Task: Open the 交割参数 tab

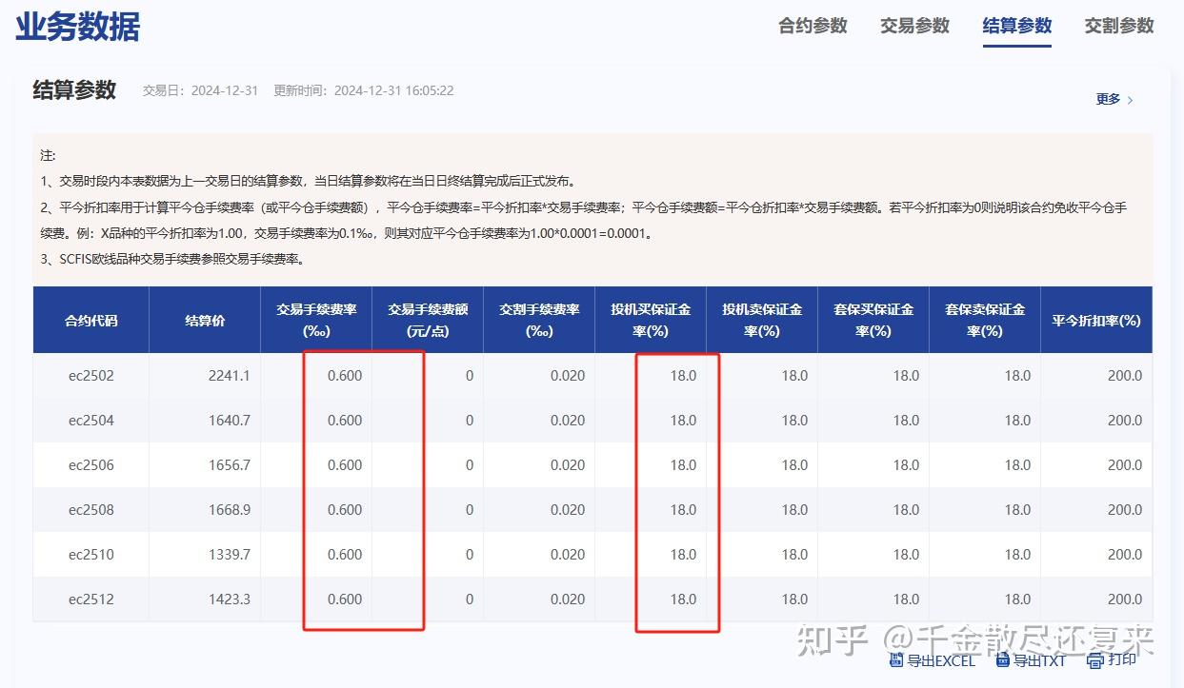Action: click(1119, 26)
